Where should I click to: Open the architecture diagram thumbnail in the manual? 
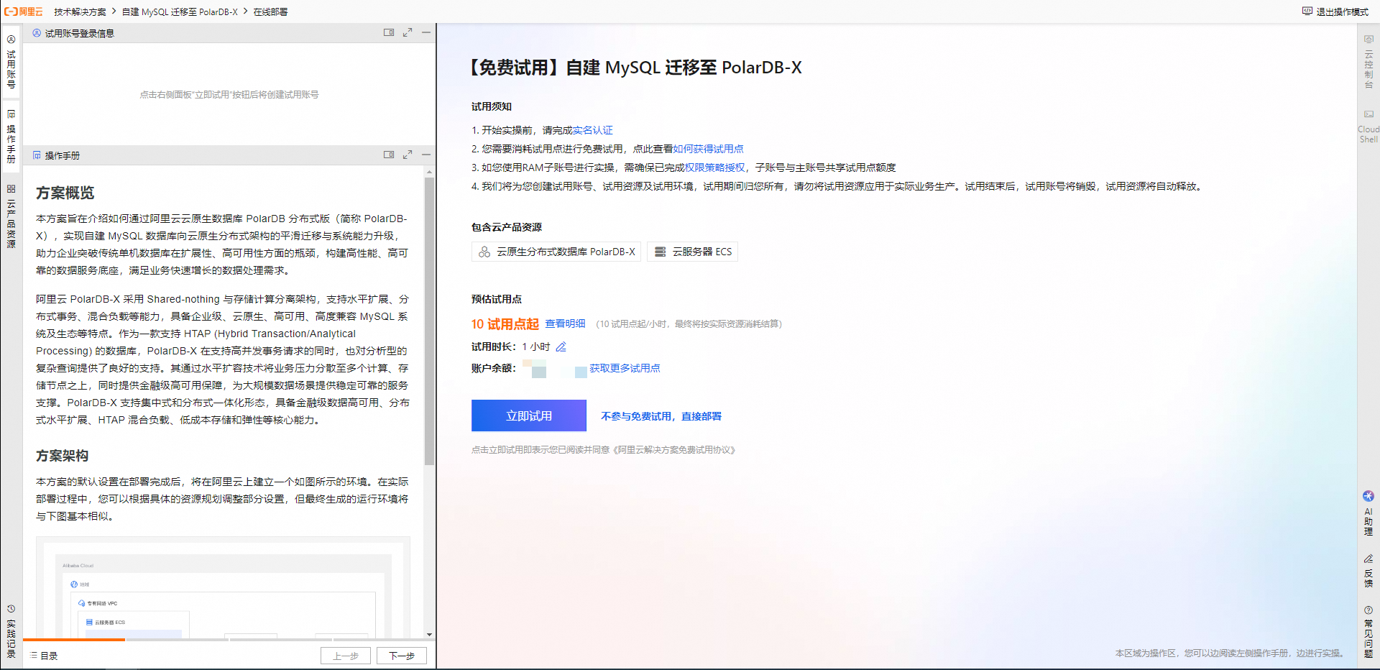(224, 587)
